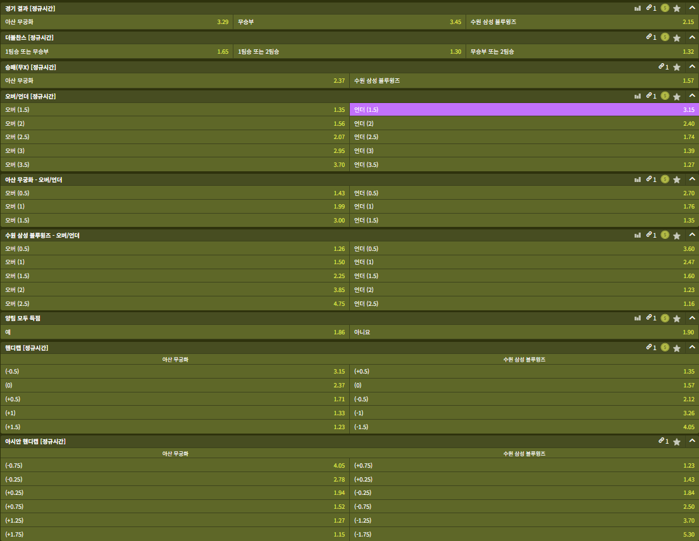Select 예 at 1.86 for both teams scoring
Image resolution: width=699 pixels, height=541 pixels.
(x=175, y=332)
